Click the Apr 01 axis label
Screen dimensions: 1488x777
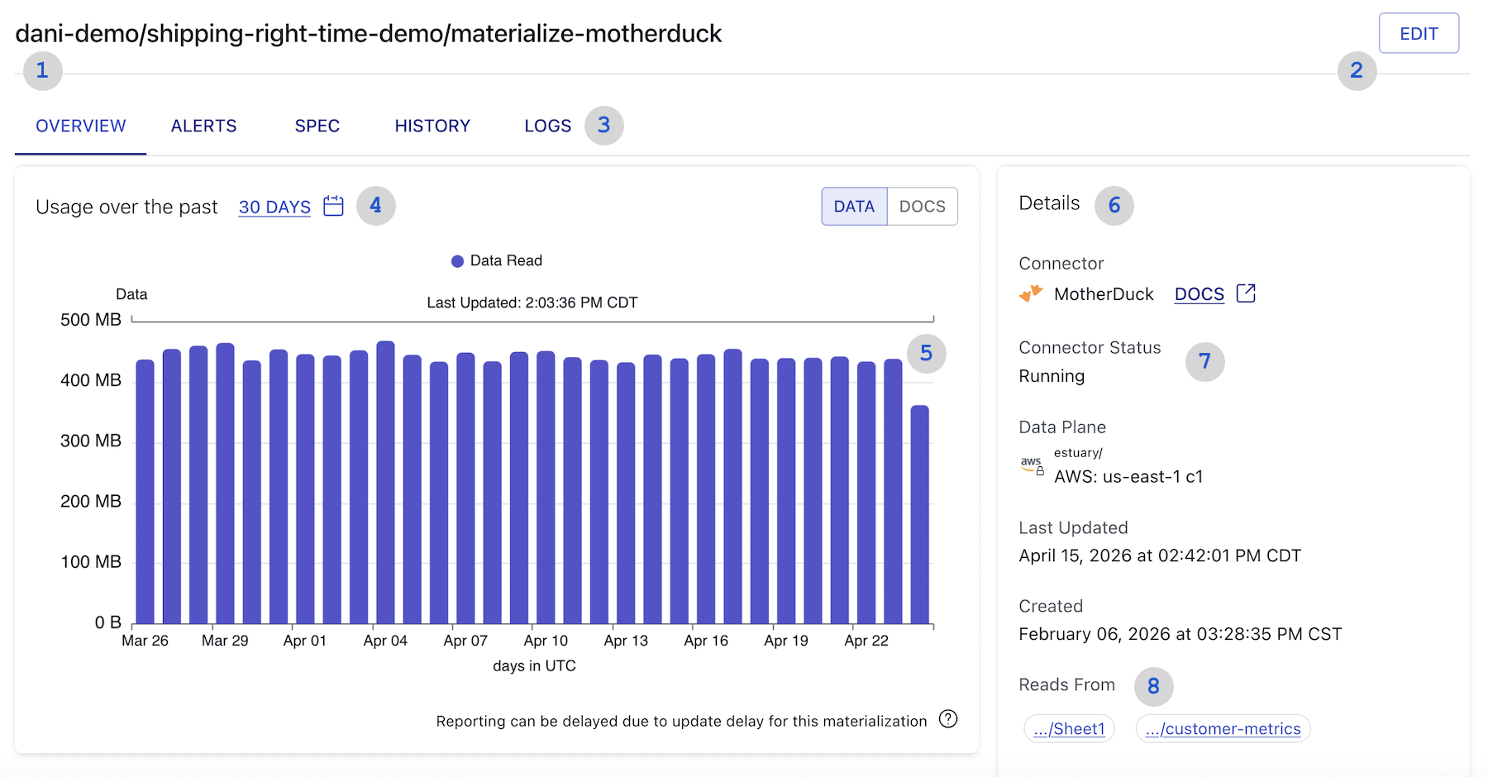(x=305, y=641)
